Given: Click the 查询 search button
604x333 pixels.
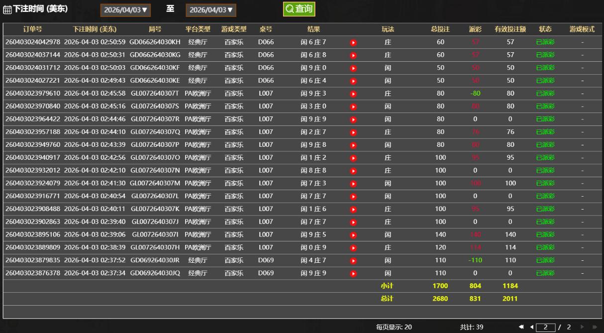Looking at the screenshot, I should tap(299, 9).
